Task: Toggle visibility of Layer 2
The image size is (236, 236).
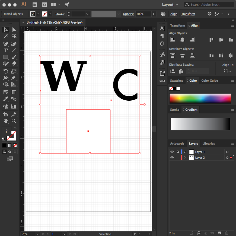Action: click(172, 158)
